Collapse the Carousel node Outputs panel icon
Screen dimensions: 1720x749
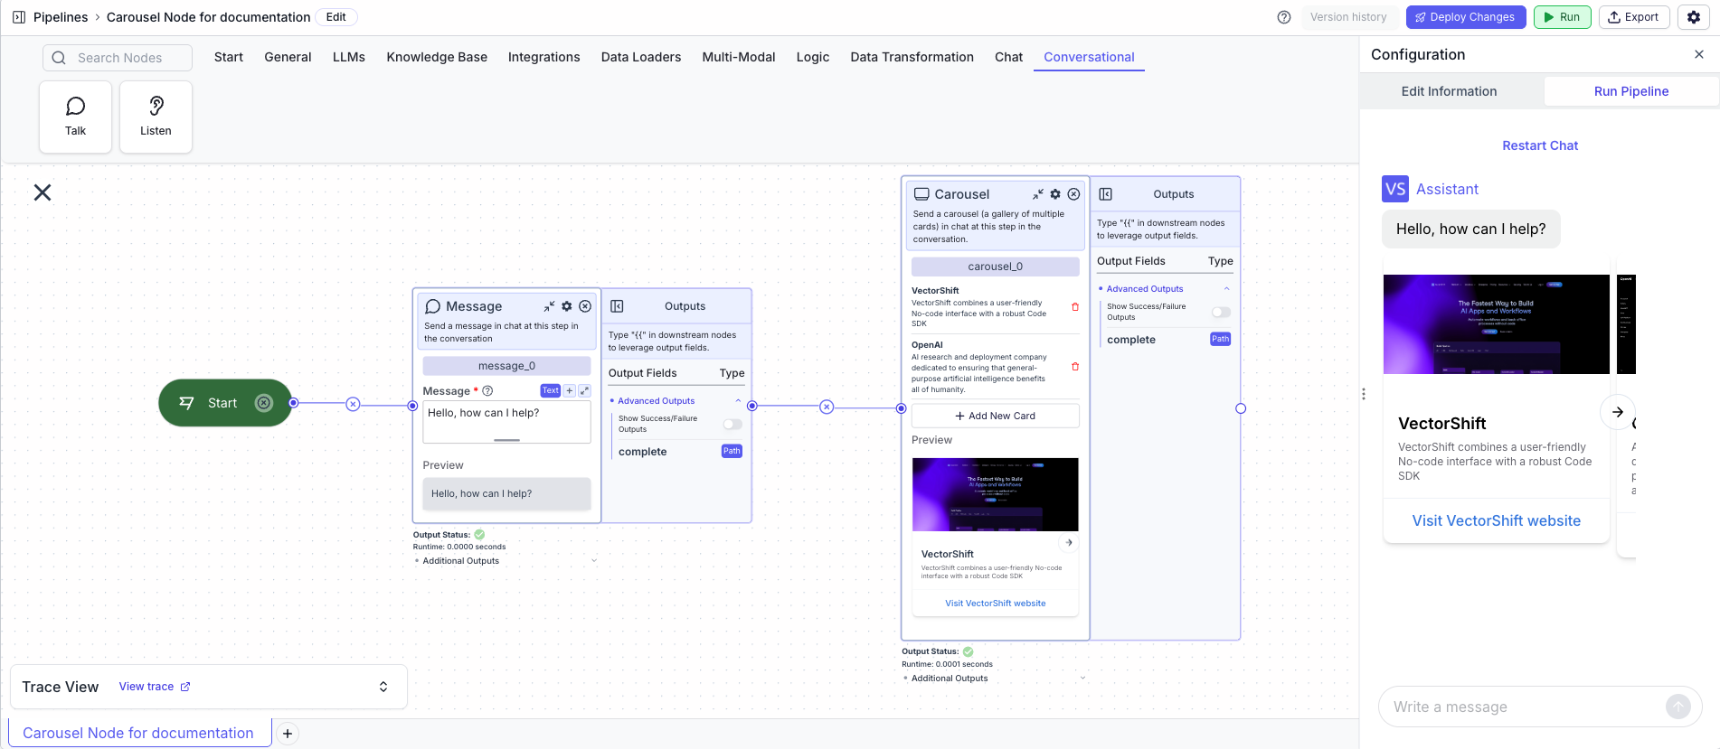click(x=1106, y=194)
